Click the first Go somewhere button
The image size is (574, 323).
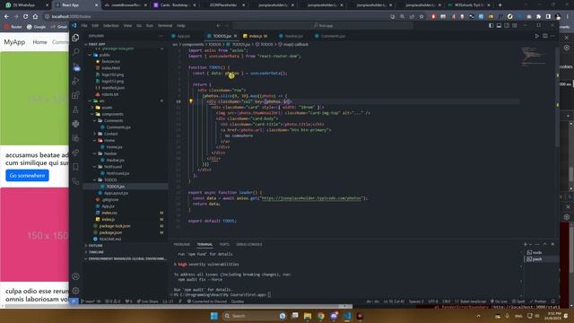coord(27,176)
